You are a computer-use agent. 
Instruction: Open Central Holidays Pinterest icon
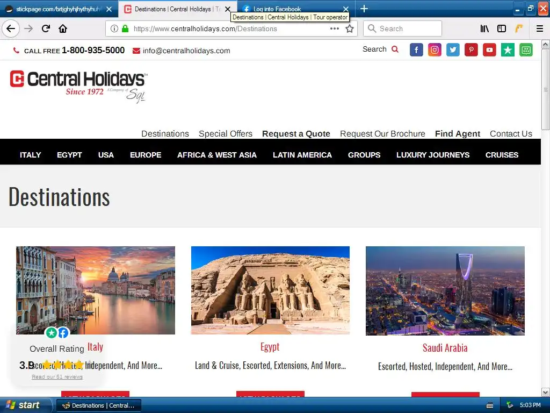pos(471,50)
